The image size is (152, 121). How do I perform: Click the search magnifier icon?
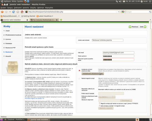pyautogui.click(x=150, y=12)
